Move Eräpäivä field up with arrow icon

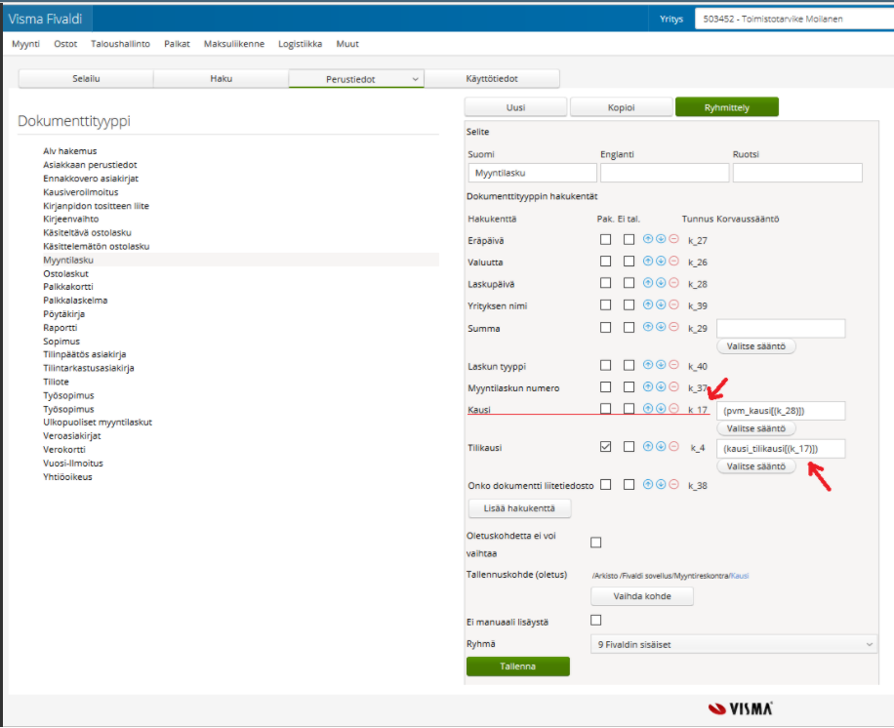click(648, 239)
